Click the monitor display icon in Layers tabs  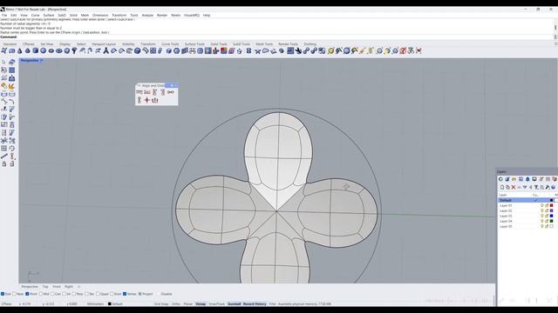click(534, 179)
